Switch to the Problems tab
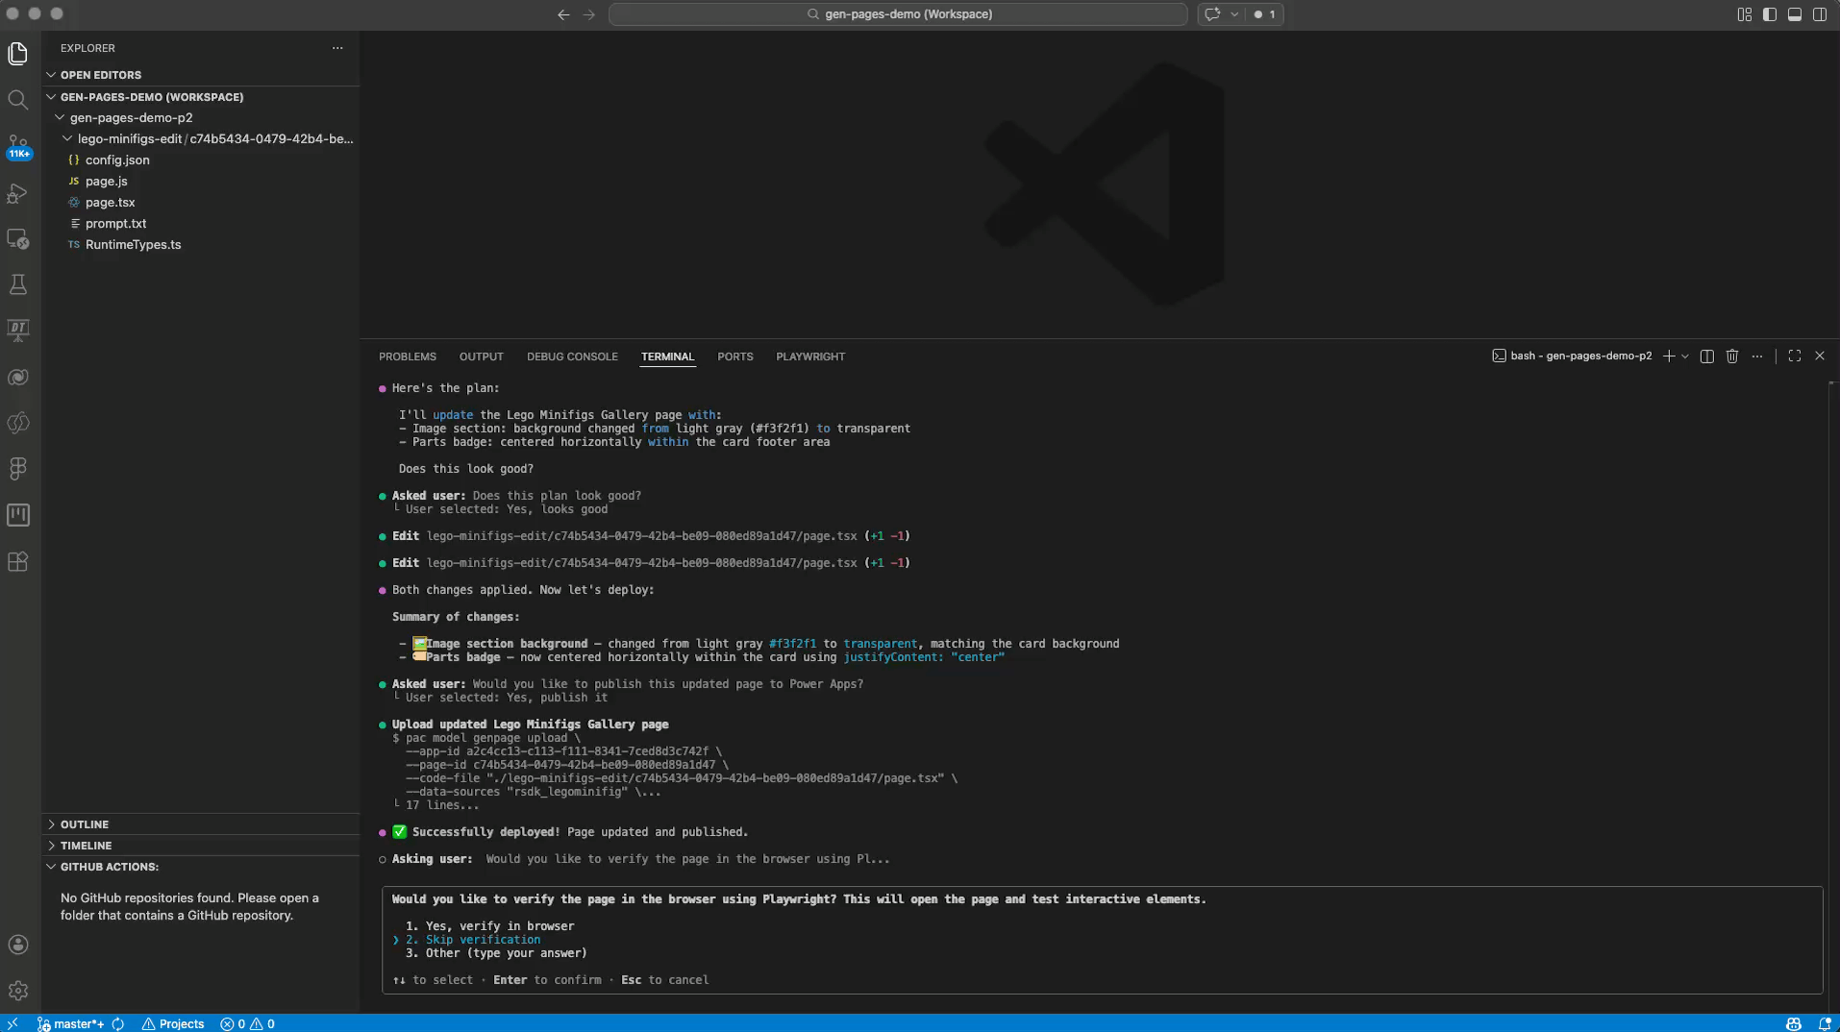This screenshot has width=1840, height=1032. pyautogui.click(x=407, y=356)
